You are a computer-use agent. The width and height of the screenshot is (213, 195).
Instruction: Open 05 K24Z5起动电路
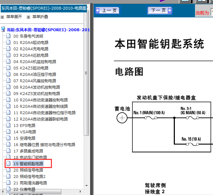point(31,68)
